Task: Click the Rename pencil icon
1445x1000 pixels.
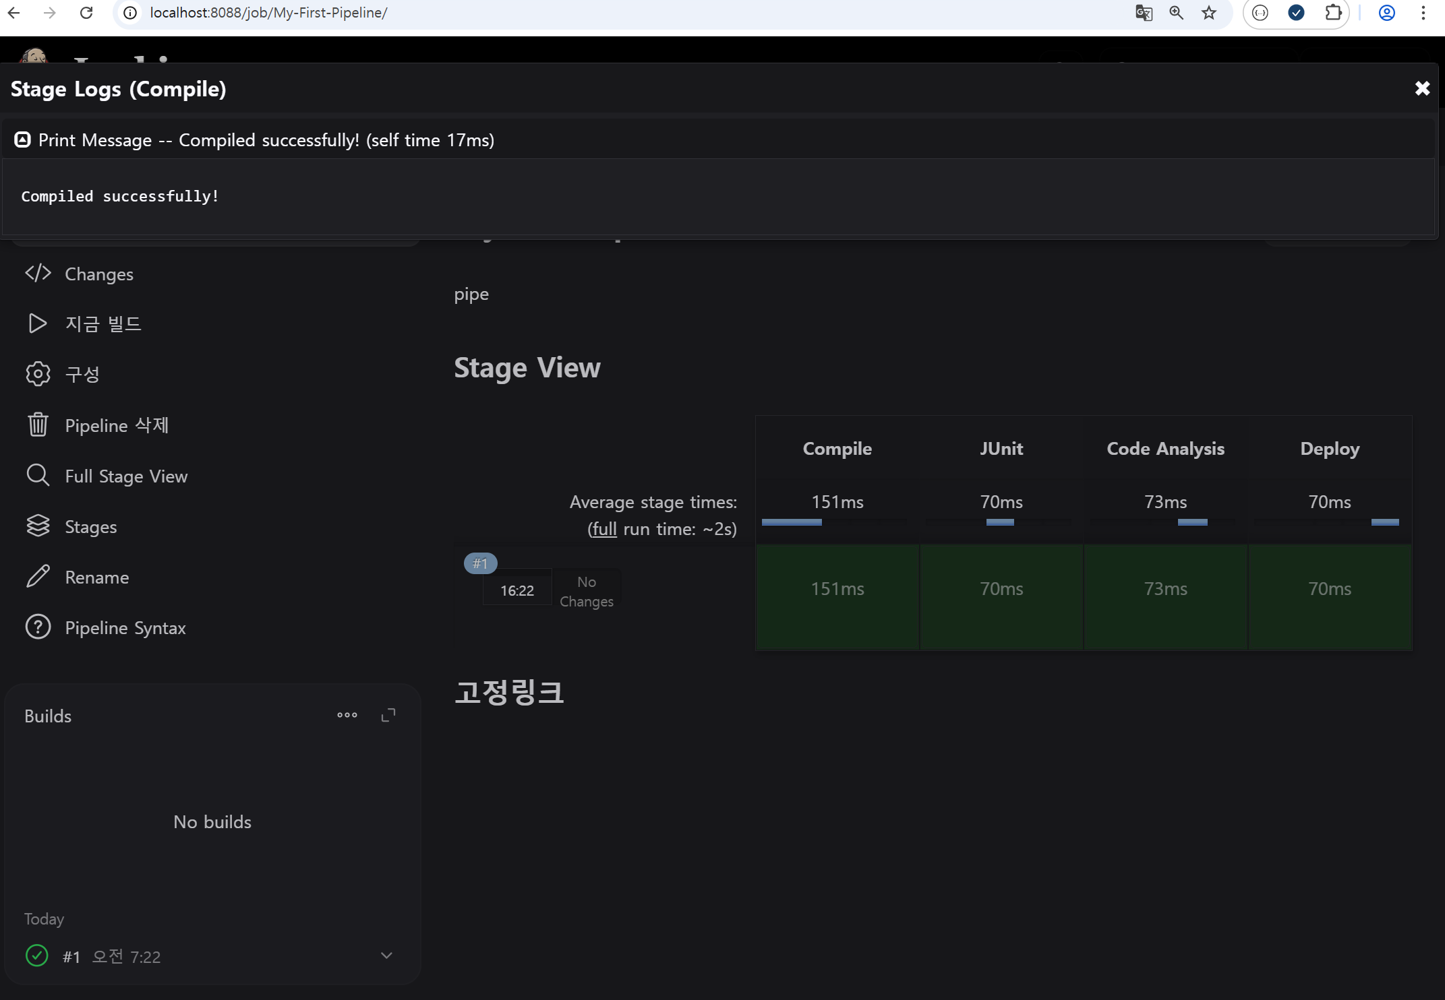Action: (38, 577)
